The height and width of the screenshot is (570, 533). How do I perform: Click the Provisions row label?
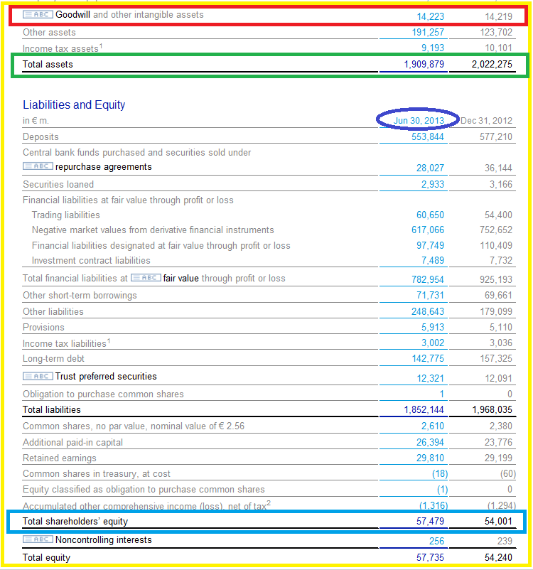[43, 327]
